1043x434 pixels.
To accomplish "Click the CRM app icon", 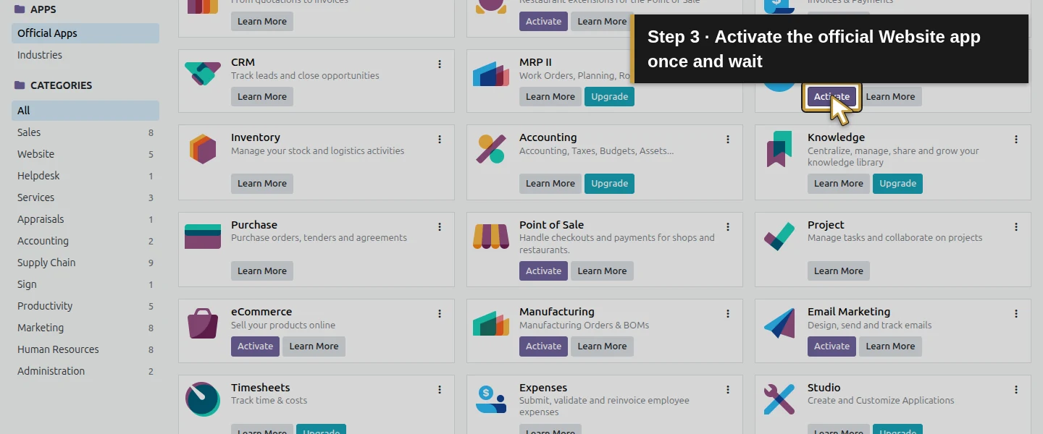I will point(203,74).
